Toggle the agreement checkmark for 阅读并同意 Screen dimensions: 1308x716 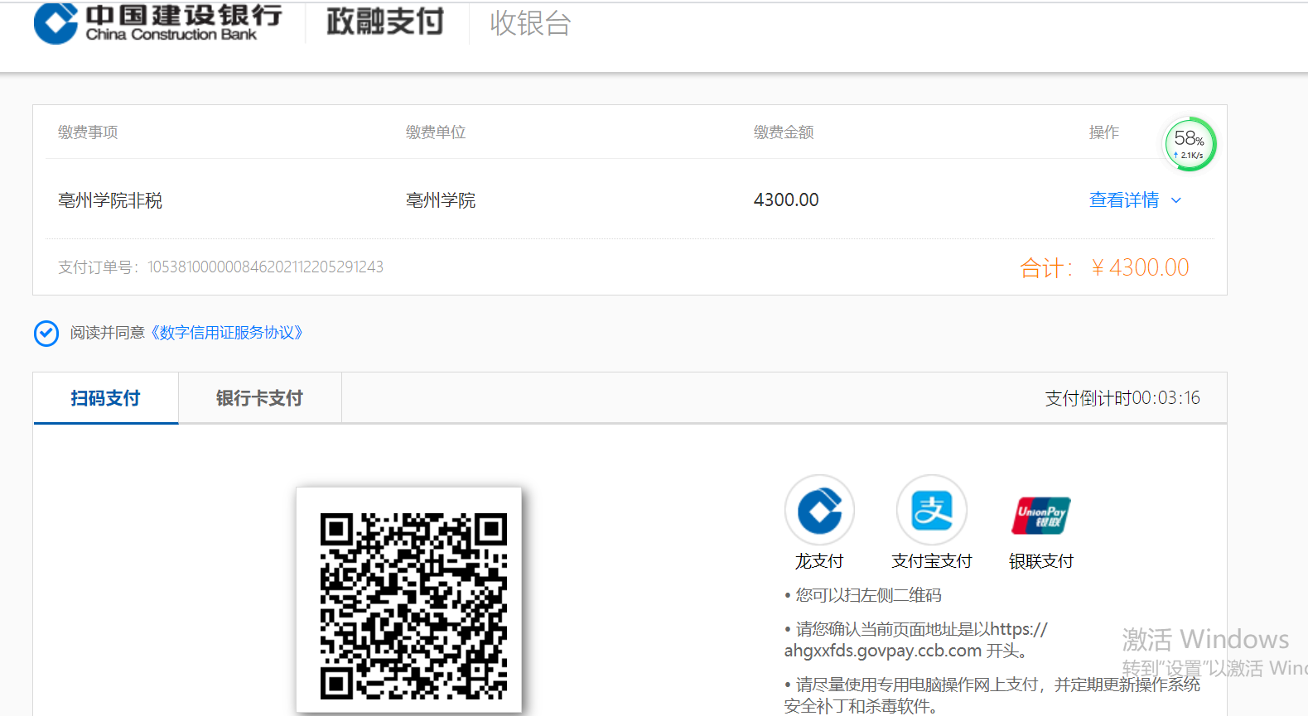coord(46,333)
